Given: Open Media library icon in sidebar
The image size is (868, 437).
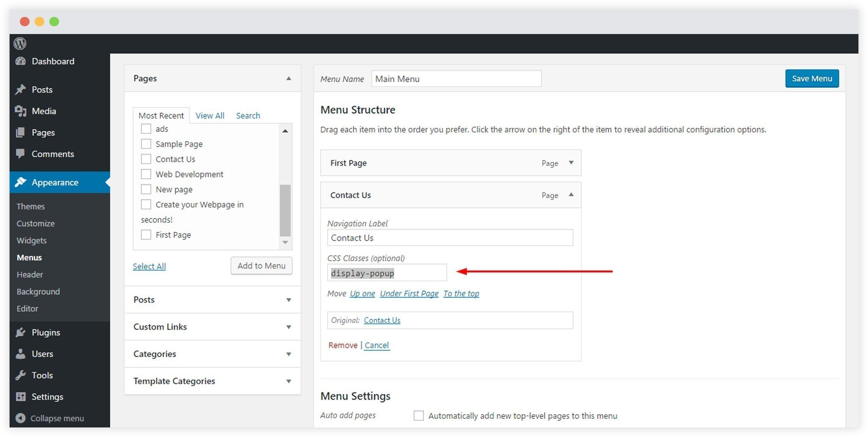Looking at the screenshot, I should (20, 111).
